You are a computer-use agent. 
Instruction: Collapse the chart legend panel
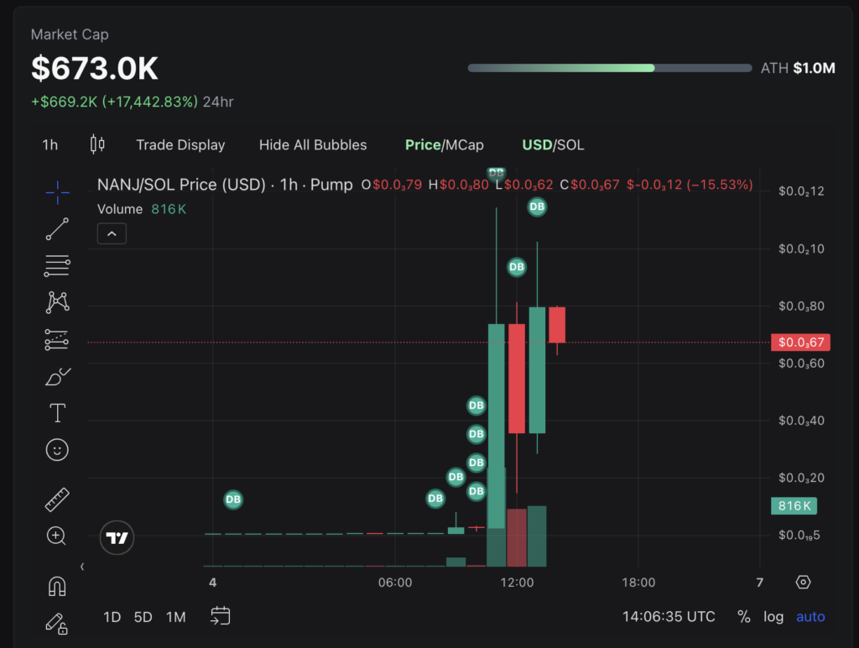112,233
